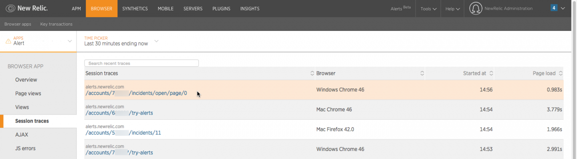577x159 pixels.
Task: Expand the Tools dropdown menu
Action: [x=428, y=8]
